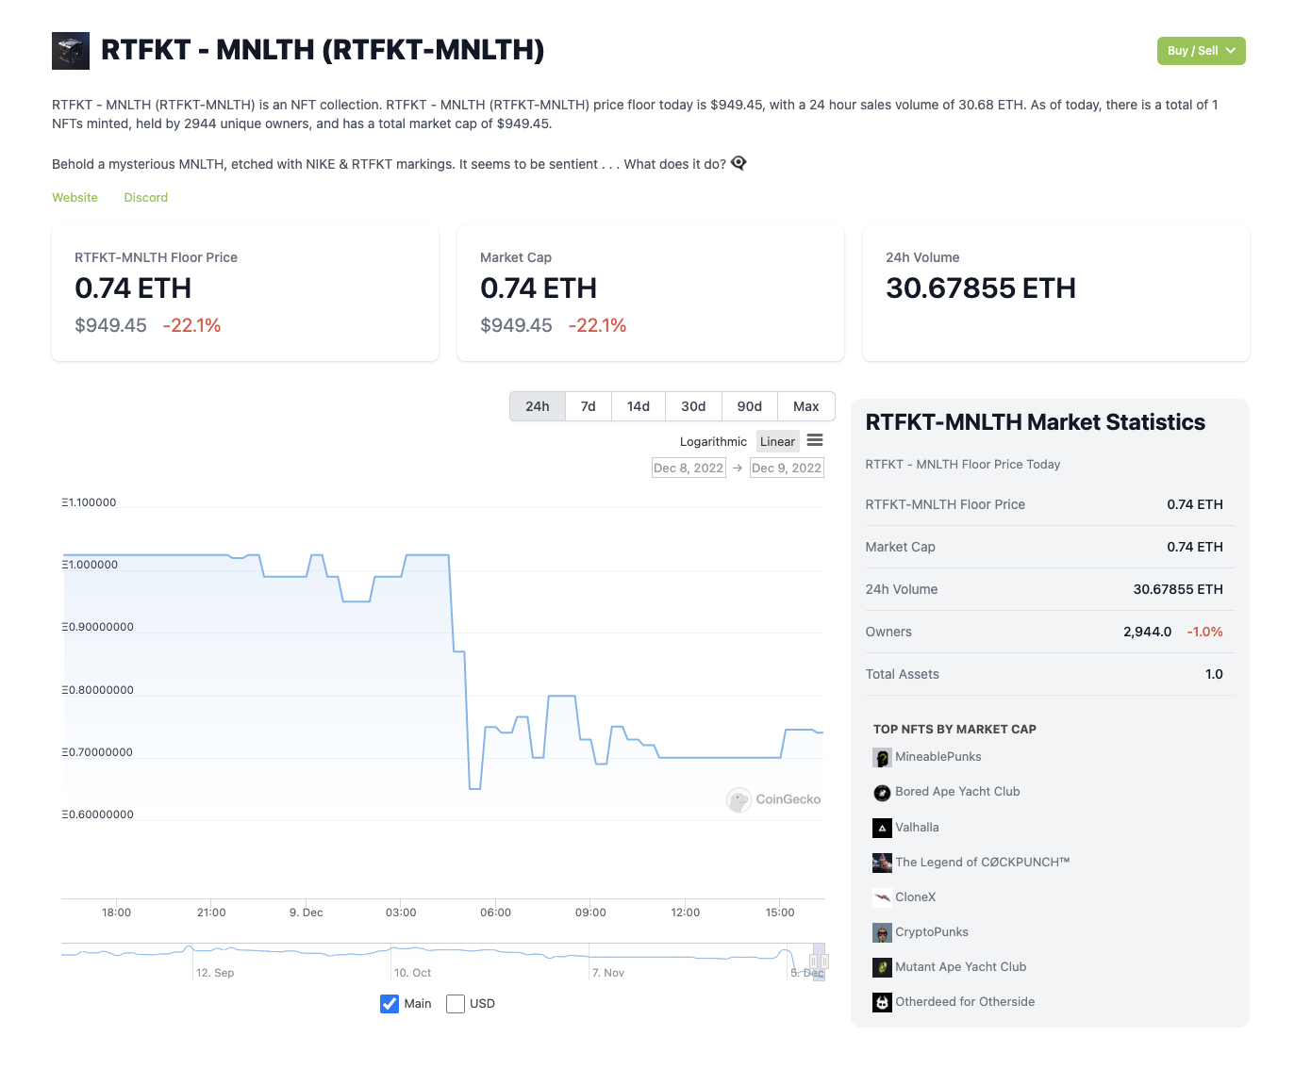
Task: Click the Dec 8, 2022 start date field
Action: (689, 468)
